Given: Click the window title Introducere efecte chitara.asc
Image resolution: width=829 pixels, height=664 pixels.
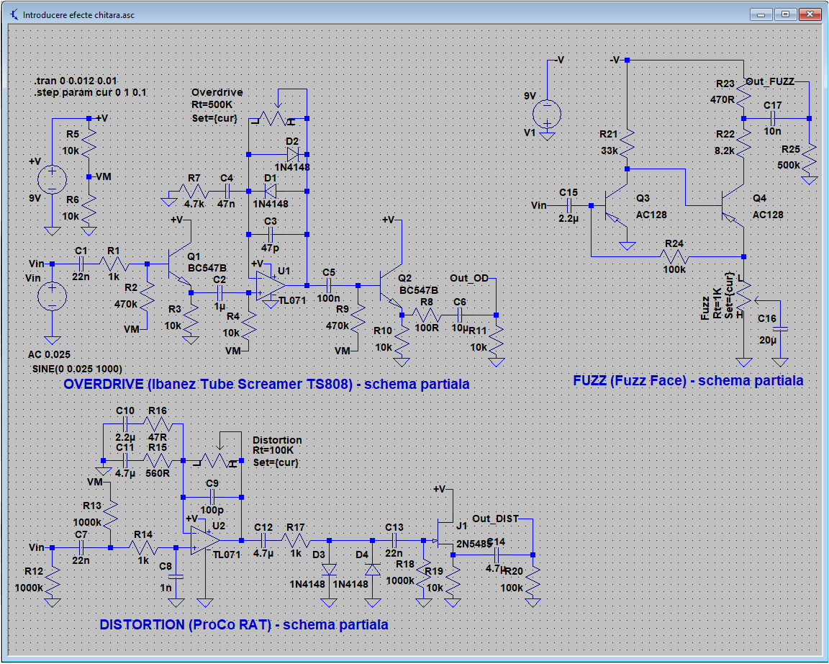Looking at the screenshot, I should [x=78, y=15].
